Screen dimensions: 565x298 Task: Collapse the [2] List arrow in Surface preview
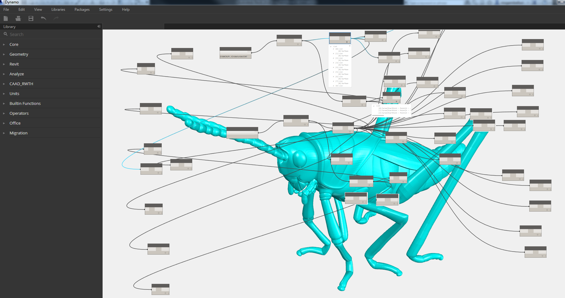(x=334, y=58)
